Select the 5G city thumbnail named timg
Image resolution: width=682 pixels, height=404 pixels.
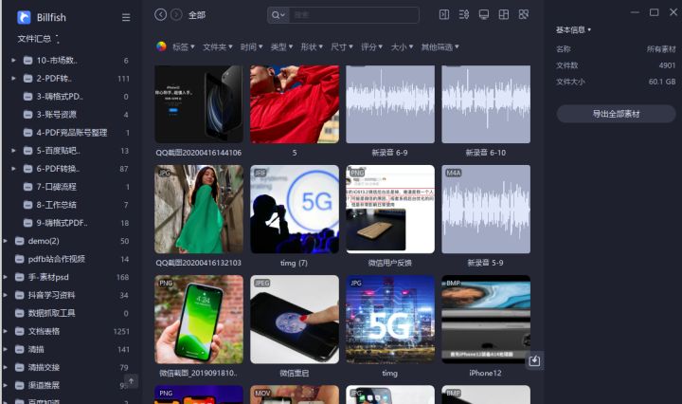[390, 319]
